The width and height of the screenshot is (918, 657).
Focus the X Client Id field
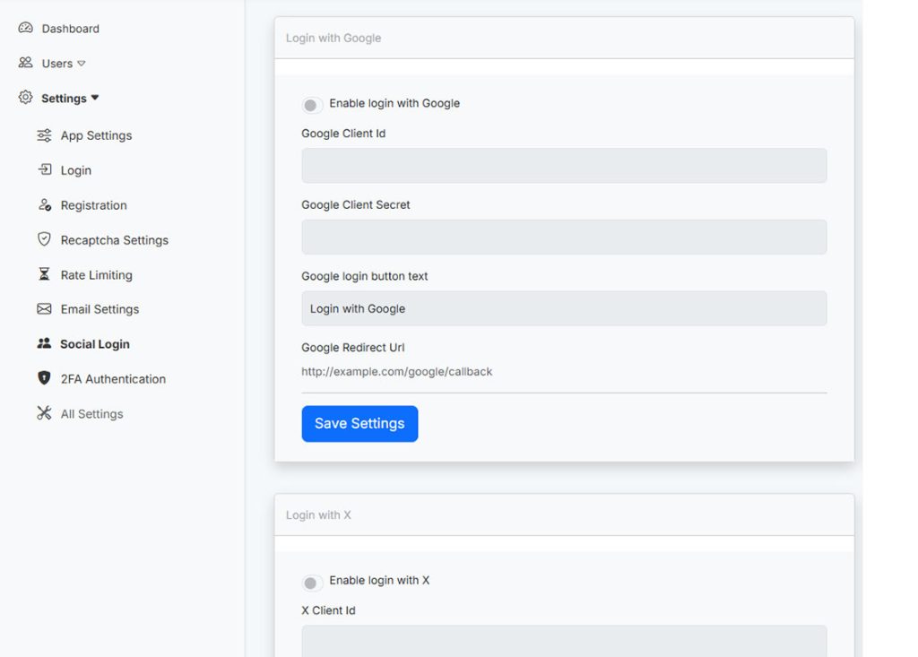tap(564, 641)
